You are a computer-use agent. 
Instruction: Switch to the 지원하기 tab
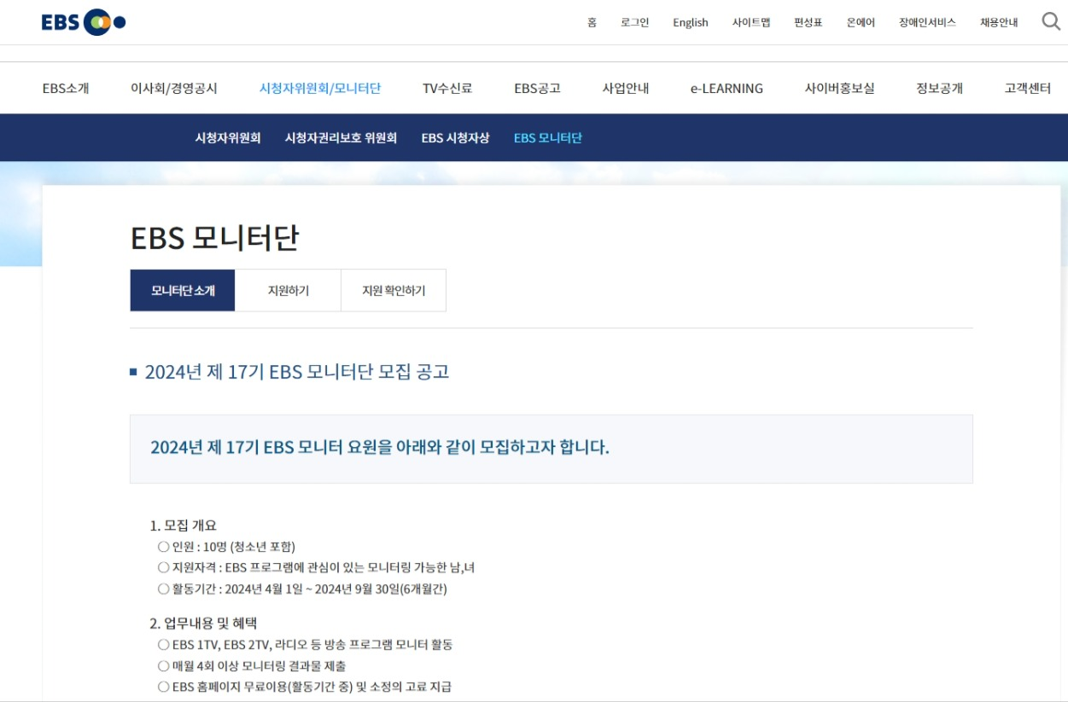(288, 290)
